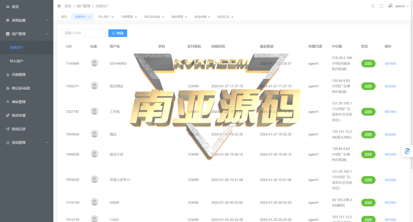Click 首页 in the breadcrumb
The image size is (413, 222).
point(68,6)
